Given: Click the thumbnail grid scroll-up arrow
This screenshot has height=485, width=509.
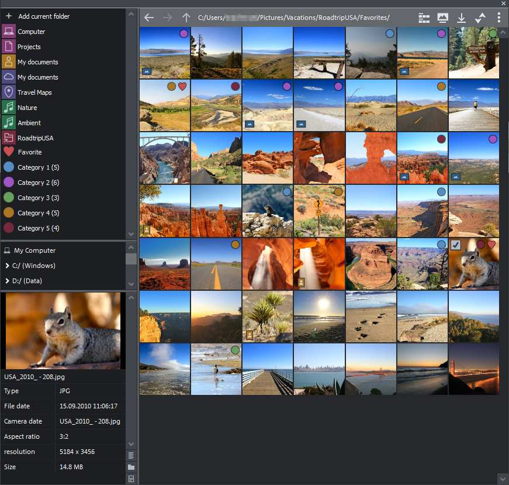Looking at the screenshot, I should point(503,32).
